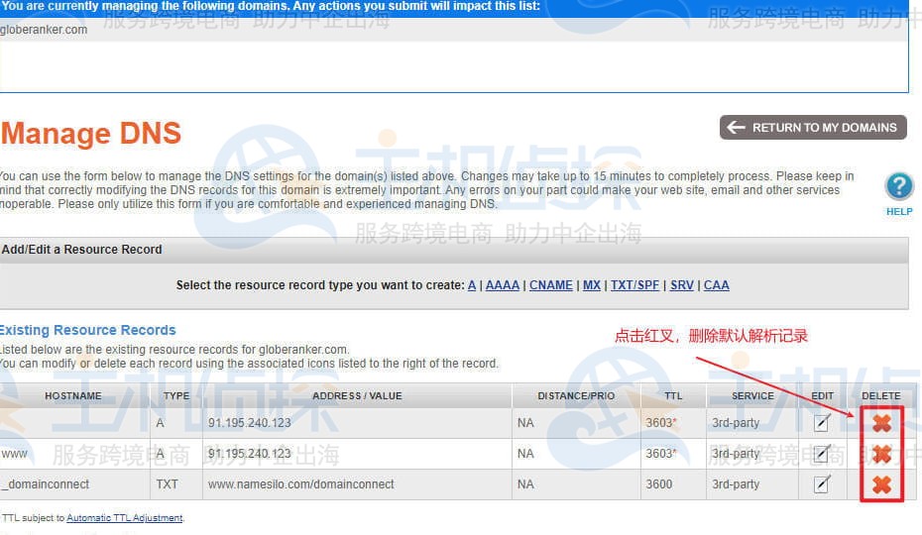Click the DELETE column header
Viewport: 922px width, 535px height.
(x=880, y=395)
